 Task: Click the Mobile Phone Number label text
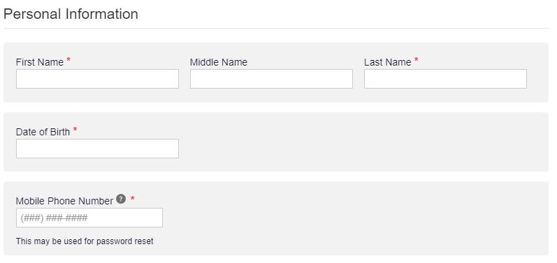tap(64, 201)
